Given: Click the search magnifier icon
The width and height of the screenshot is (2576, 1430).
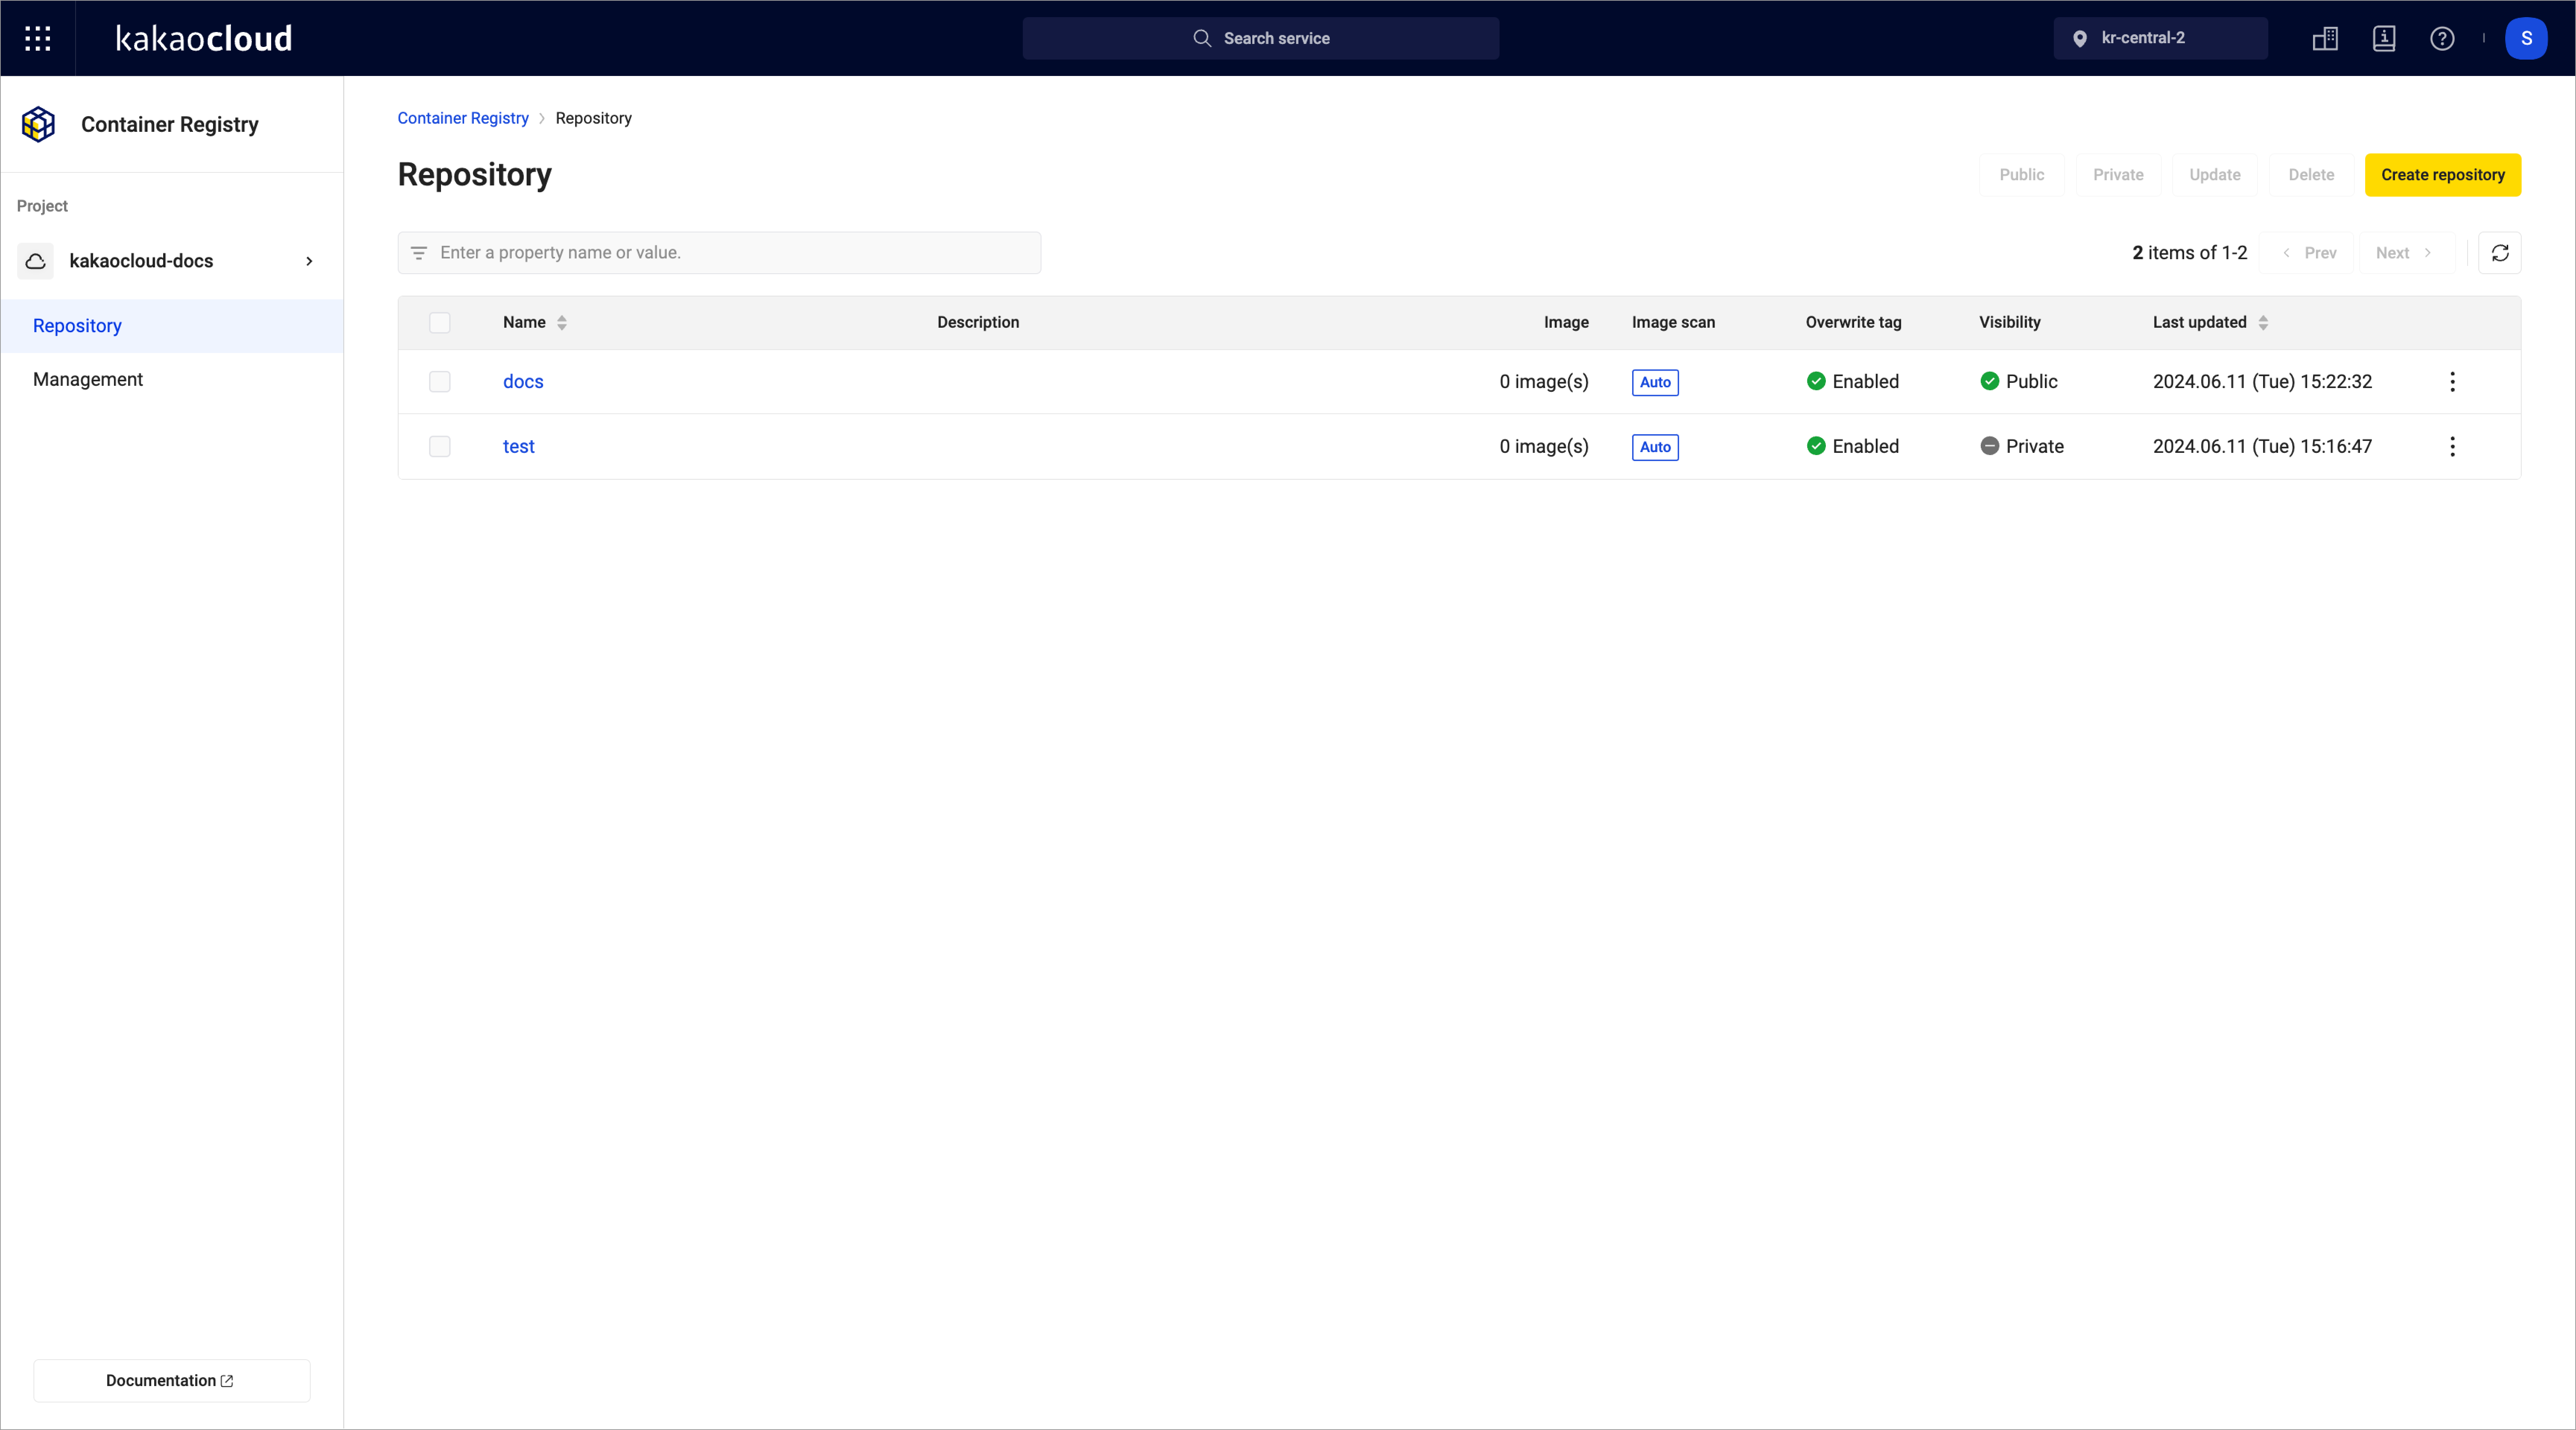Looking at the screenshot, I should [x=1202, y=38].
